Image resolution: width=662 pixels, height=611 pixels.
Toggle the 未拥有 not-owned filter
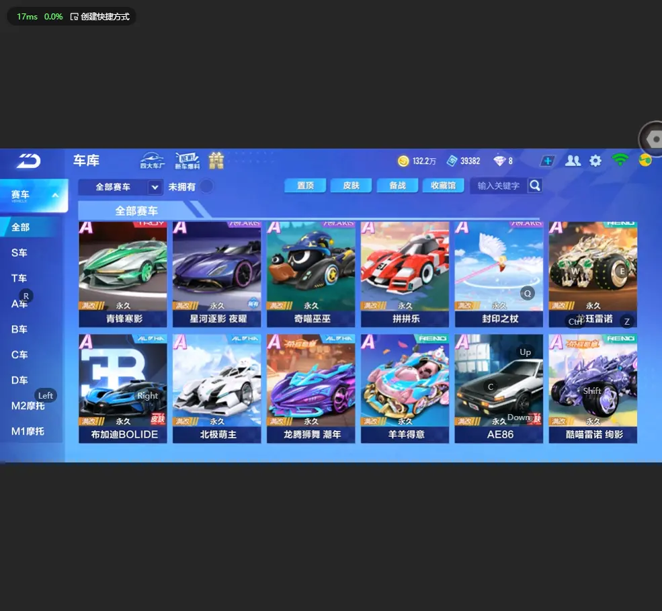tap(206, 186)
